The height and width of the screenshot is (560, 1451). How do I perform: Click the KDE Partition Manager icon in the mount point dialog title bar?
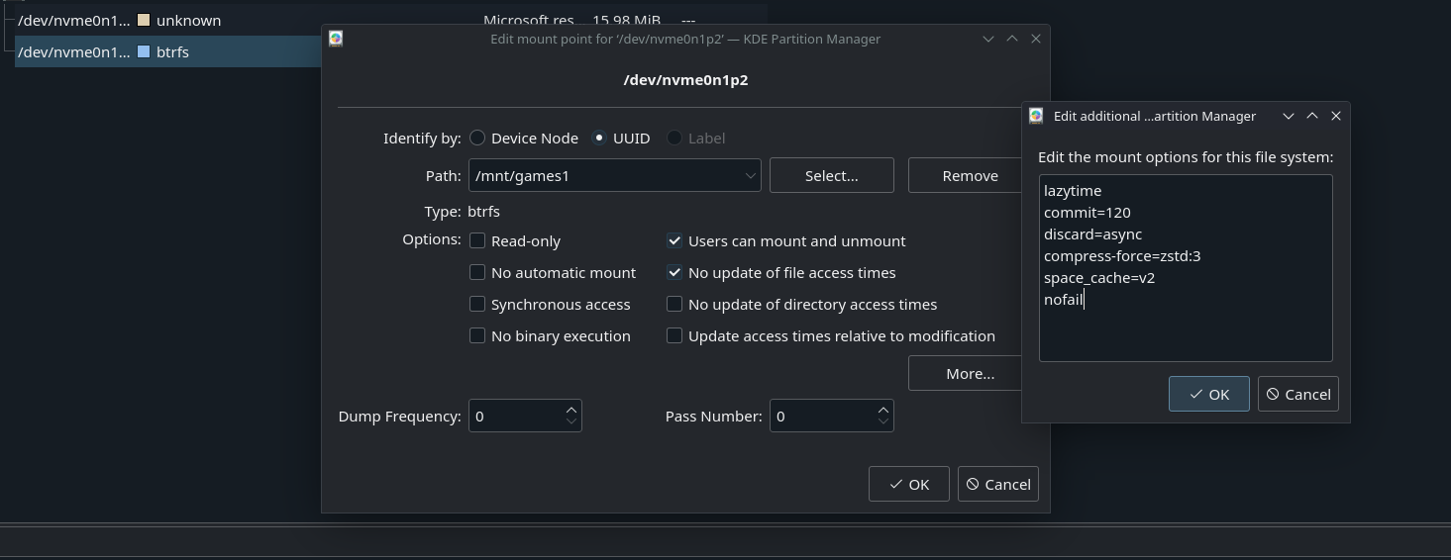[336, 39]
